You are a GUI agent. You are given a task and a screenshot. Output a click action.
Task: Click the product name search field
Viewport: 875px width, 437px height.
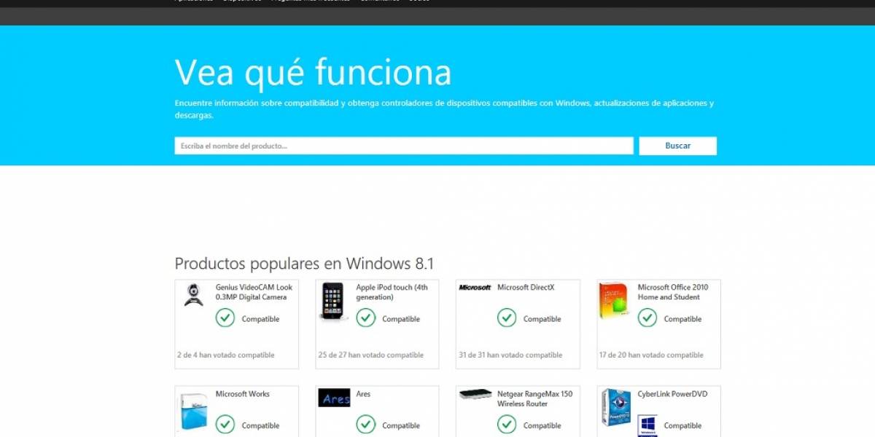point(404,146)
